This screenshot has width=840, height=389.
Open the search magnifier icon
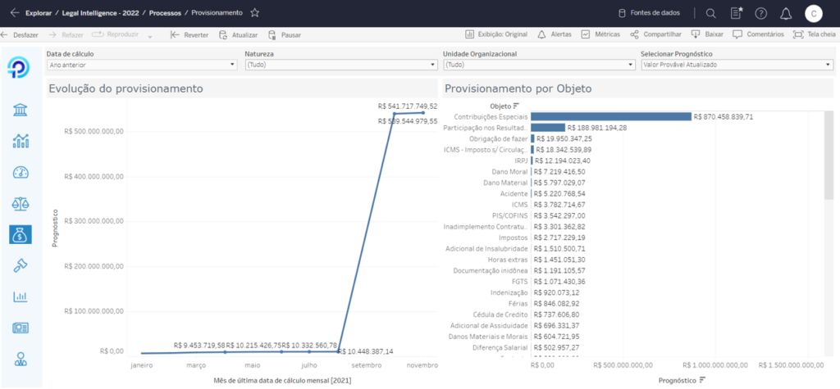point(711,13)
